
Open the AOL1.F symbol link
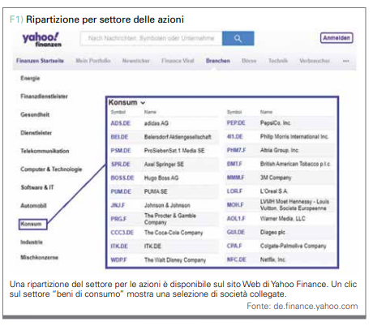coord(236,219)
